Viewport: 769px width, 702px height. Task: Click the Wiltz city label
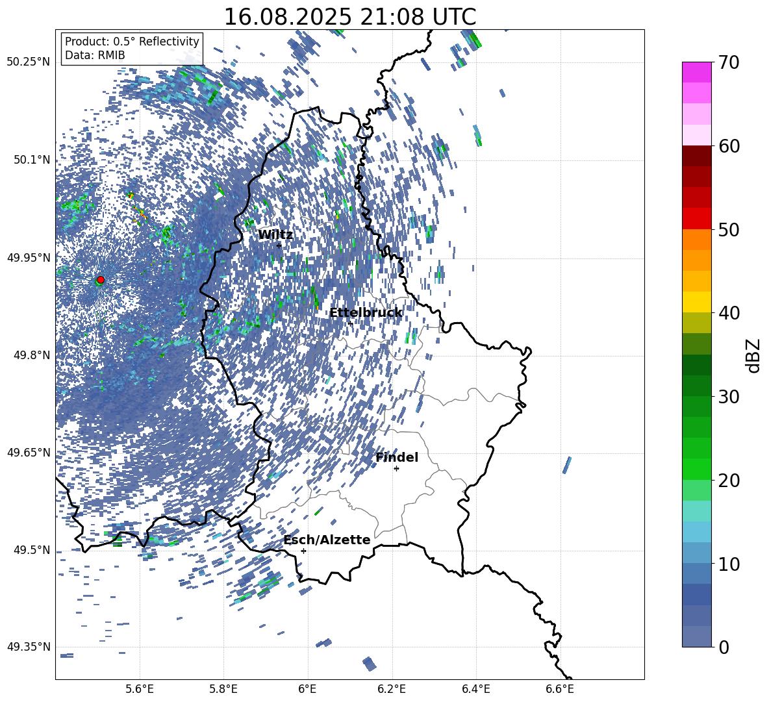275,235
